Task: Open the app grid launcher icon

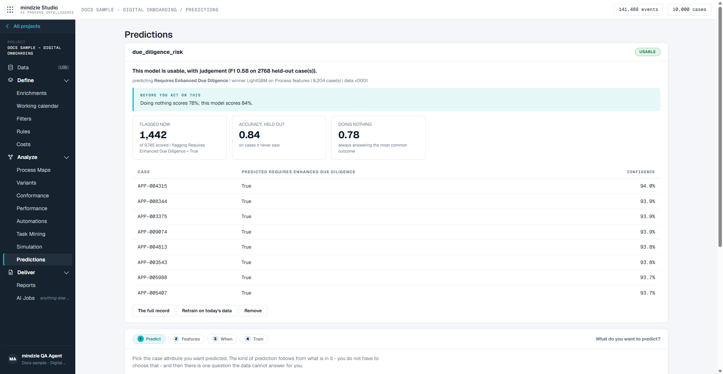Action: pos(10,10)
